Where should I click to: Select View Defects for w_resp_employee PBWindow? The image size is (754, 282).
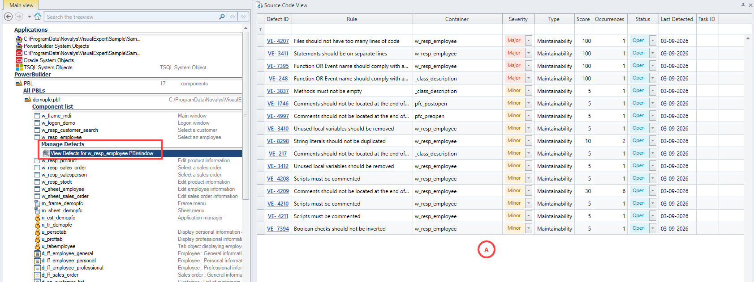(102, 153)
